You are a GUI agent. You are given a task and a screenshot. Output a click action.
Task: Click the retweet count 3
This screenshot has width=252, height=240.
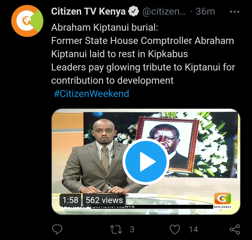[132, 230]
